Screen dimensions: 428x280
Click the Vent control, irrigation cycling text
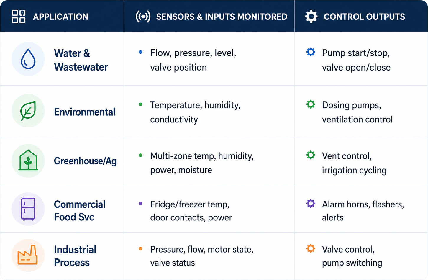click(354, 163)
